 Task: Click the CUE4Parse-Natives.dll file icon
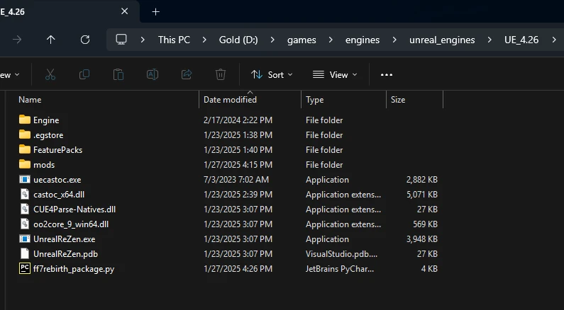(x=24, y=209)
